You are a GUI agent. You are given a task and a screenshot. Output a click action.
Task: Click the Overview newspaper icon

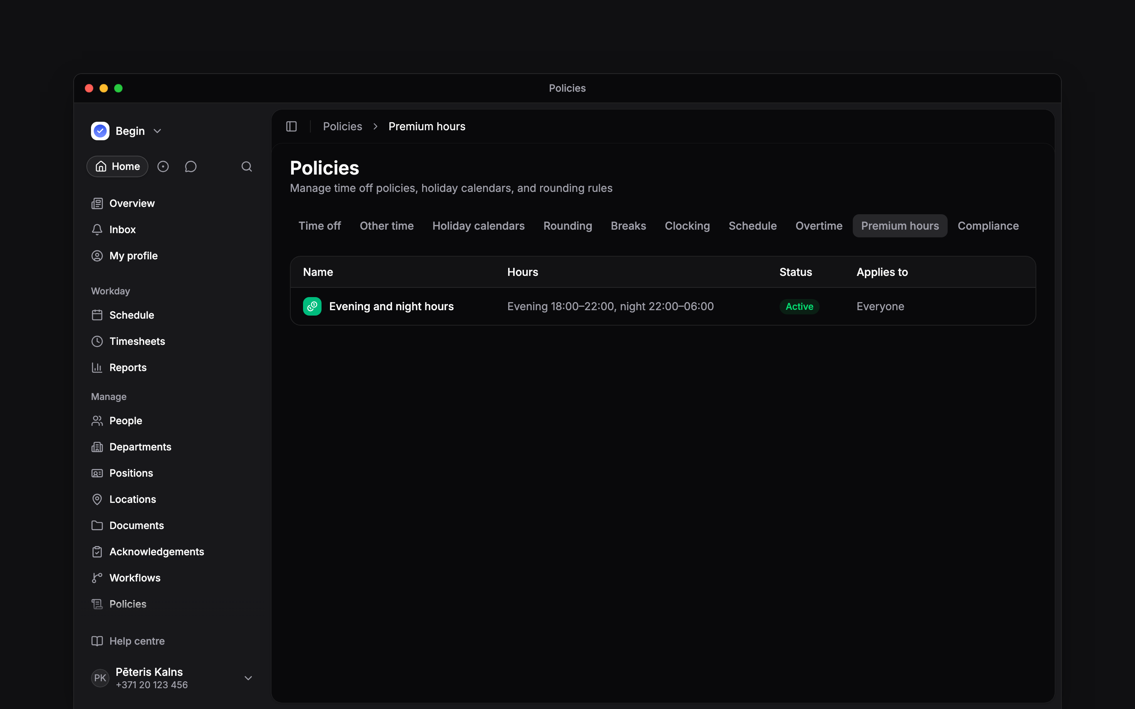(x=97, y=203)
